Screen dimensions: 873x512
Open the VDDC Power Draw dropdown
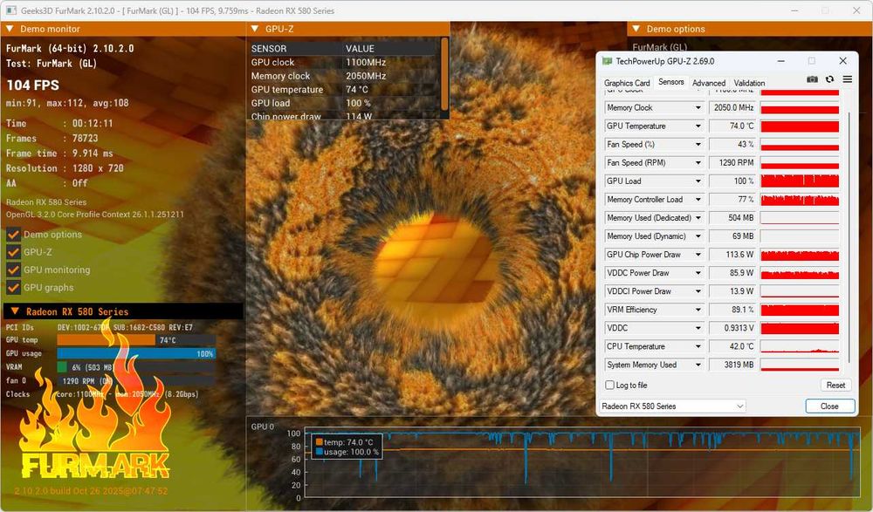[698, 273]
